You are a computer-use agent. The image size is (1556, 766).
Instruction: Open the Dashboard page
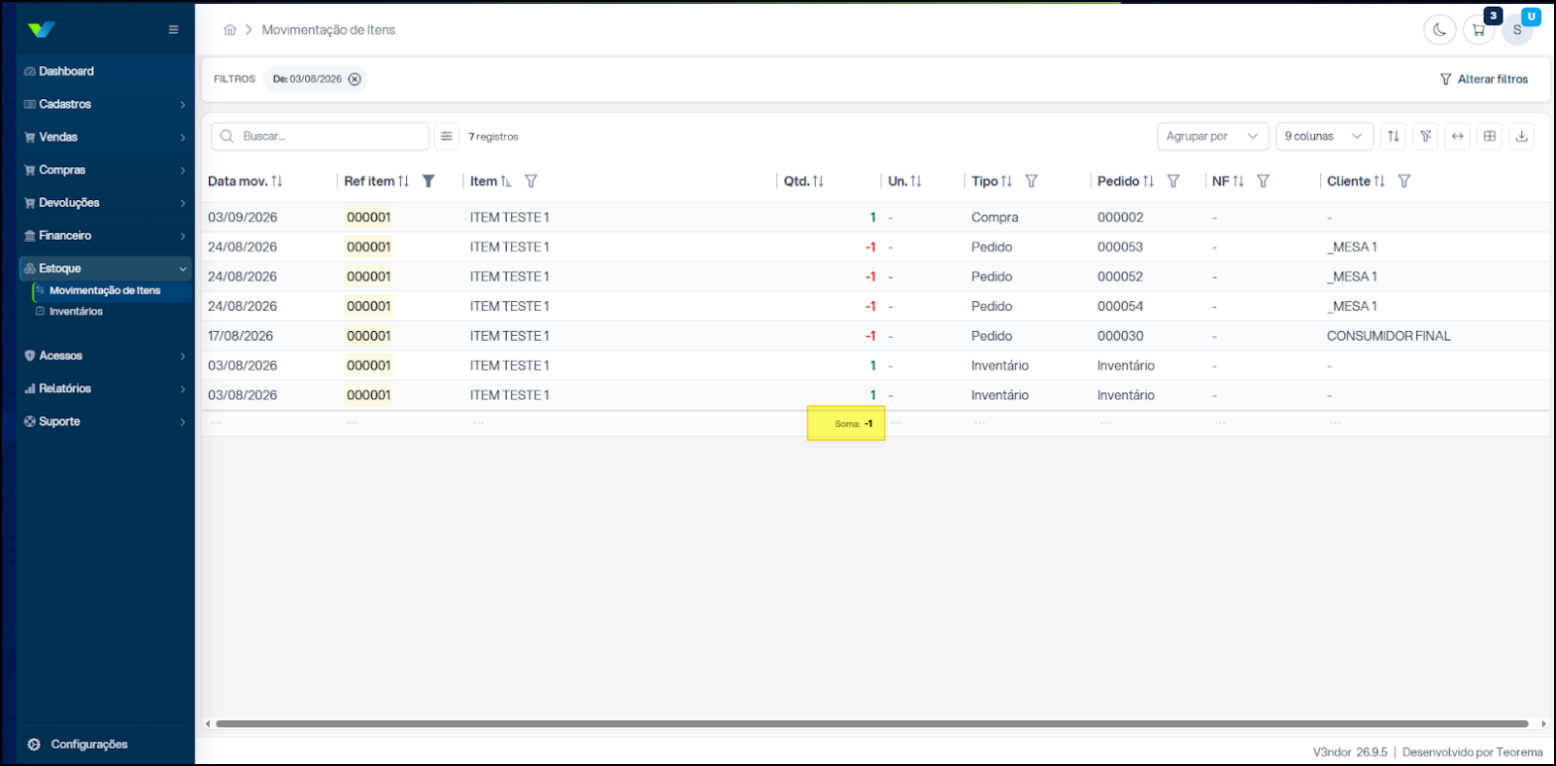point(105,72)
